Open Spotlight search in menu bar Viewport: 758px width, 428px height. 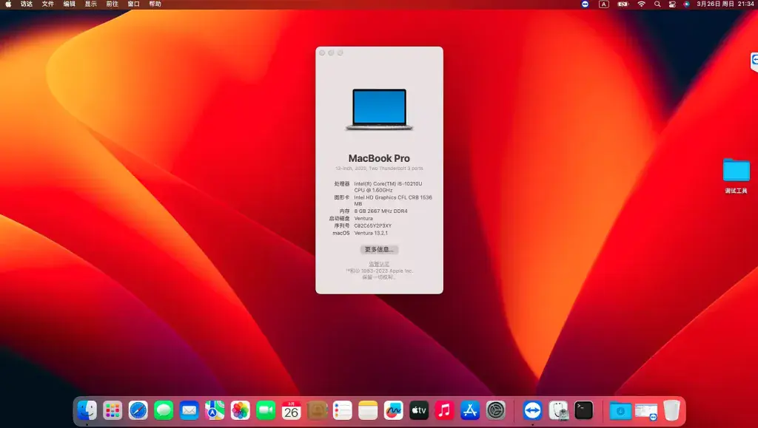point(657,4)
